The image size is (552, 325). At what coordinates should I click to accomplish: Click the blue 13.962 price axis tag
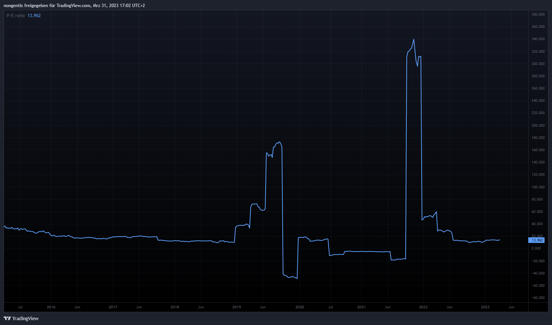(537, 240)
